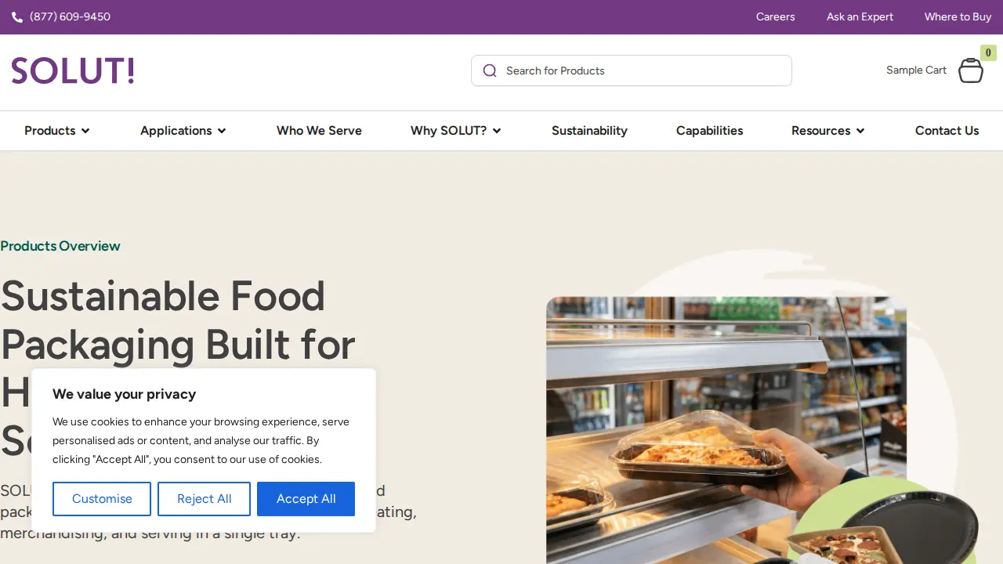
Task: Expand the Resources dropdown chevron
Action: [x=860, y=131]
